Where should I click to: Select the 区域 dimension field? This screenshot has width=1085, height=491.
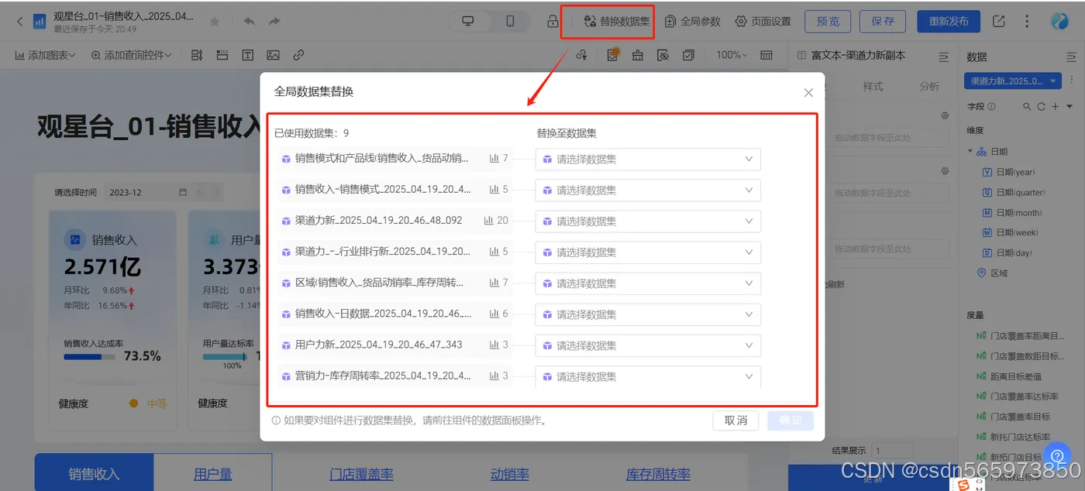coord(992,273)
